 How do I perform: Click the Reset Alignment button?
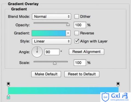pyautogui.click(x=87, y=52)
